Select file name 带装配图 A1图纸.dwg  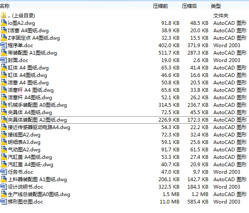click(x=32, y=53)
